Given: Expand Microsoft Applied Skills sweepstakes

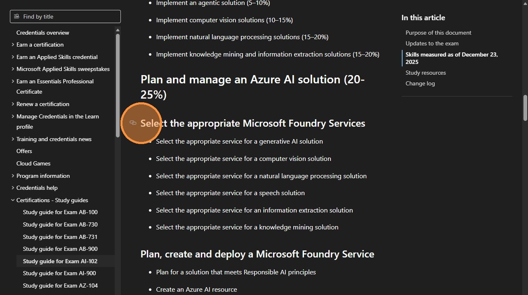Looking at the screenshot, I should click(13, 69).
